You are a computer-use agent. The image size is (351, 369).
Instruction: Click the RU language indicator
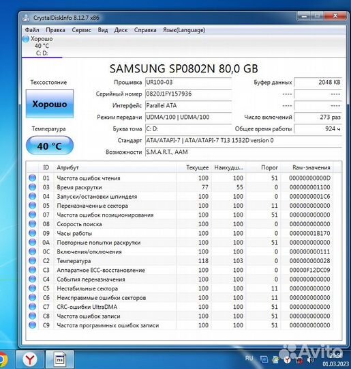pos(249,359)
